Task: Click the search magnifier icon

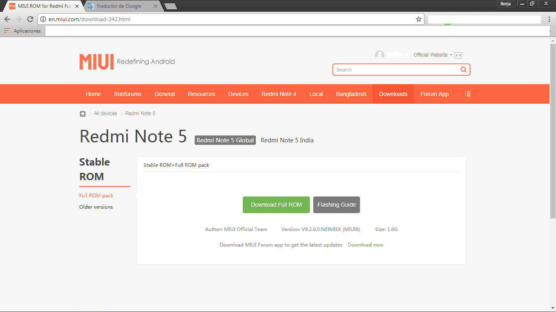Action: [x=464, y=70]
